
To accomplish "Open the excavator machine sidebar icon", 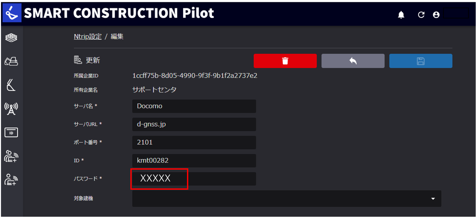I will pyautogui.click(x=11, y=61).
